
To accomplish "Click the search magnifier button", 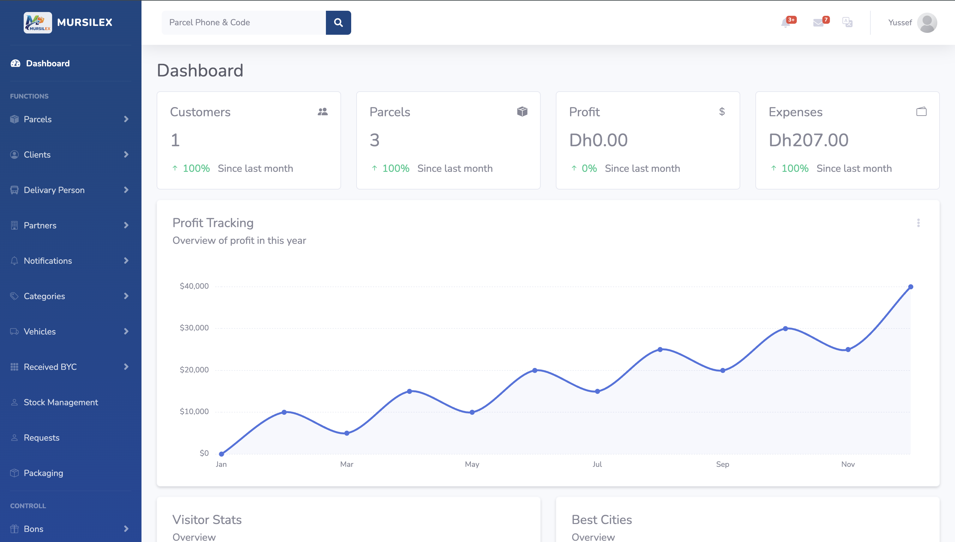I will (338, 22).
